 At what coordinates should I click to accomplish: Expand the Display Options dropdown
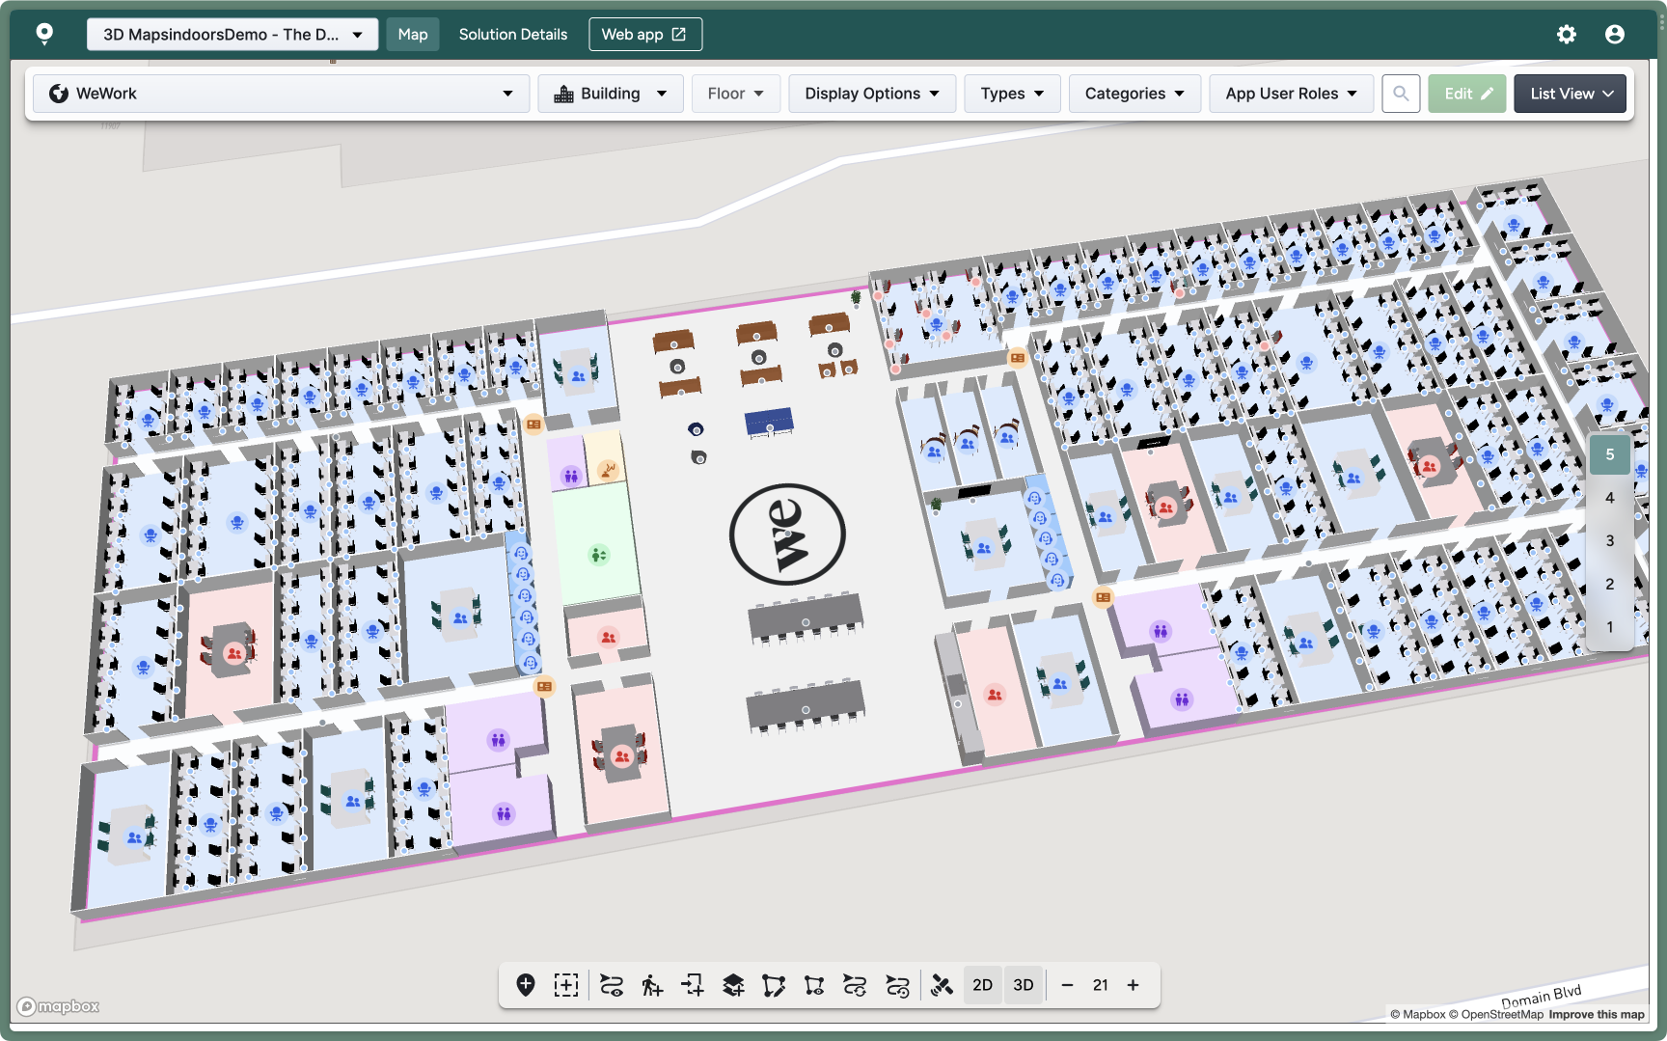tap(871, 94)
